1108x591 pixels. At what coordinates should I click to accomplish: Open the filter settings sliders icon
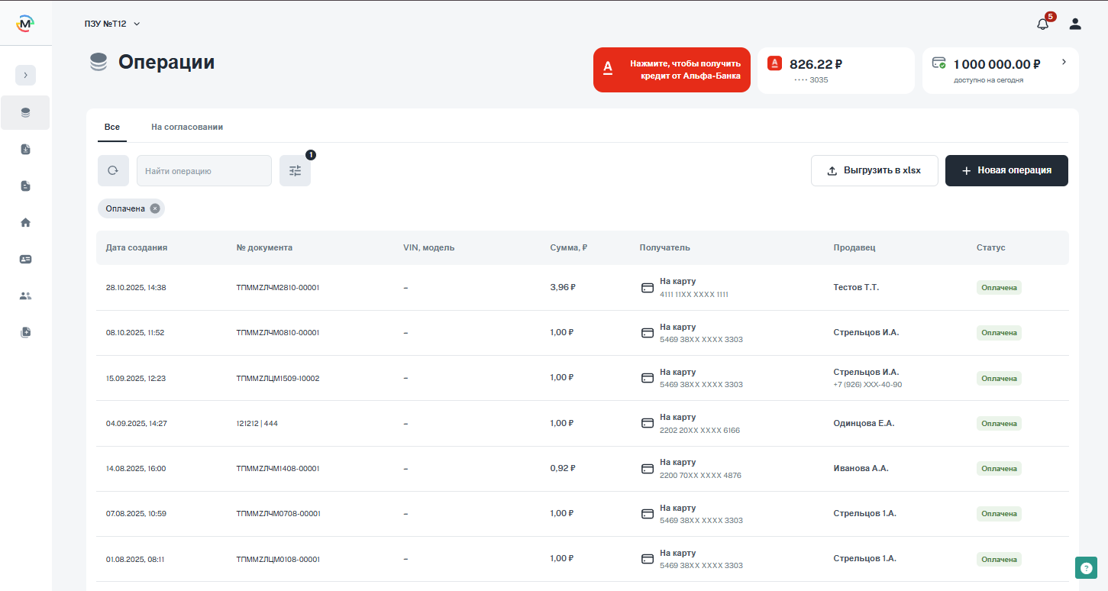click(x=295, y=171)
